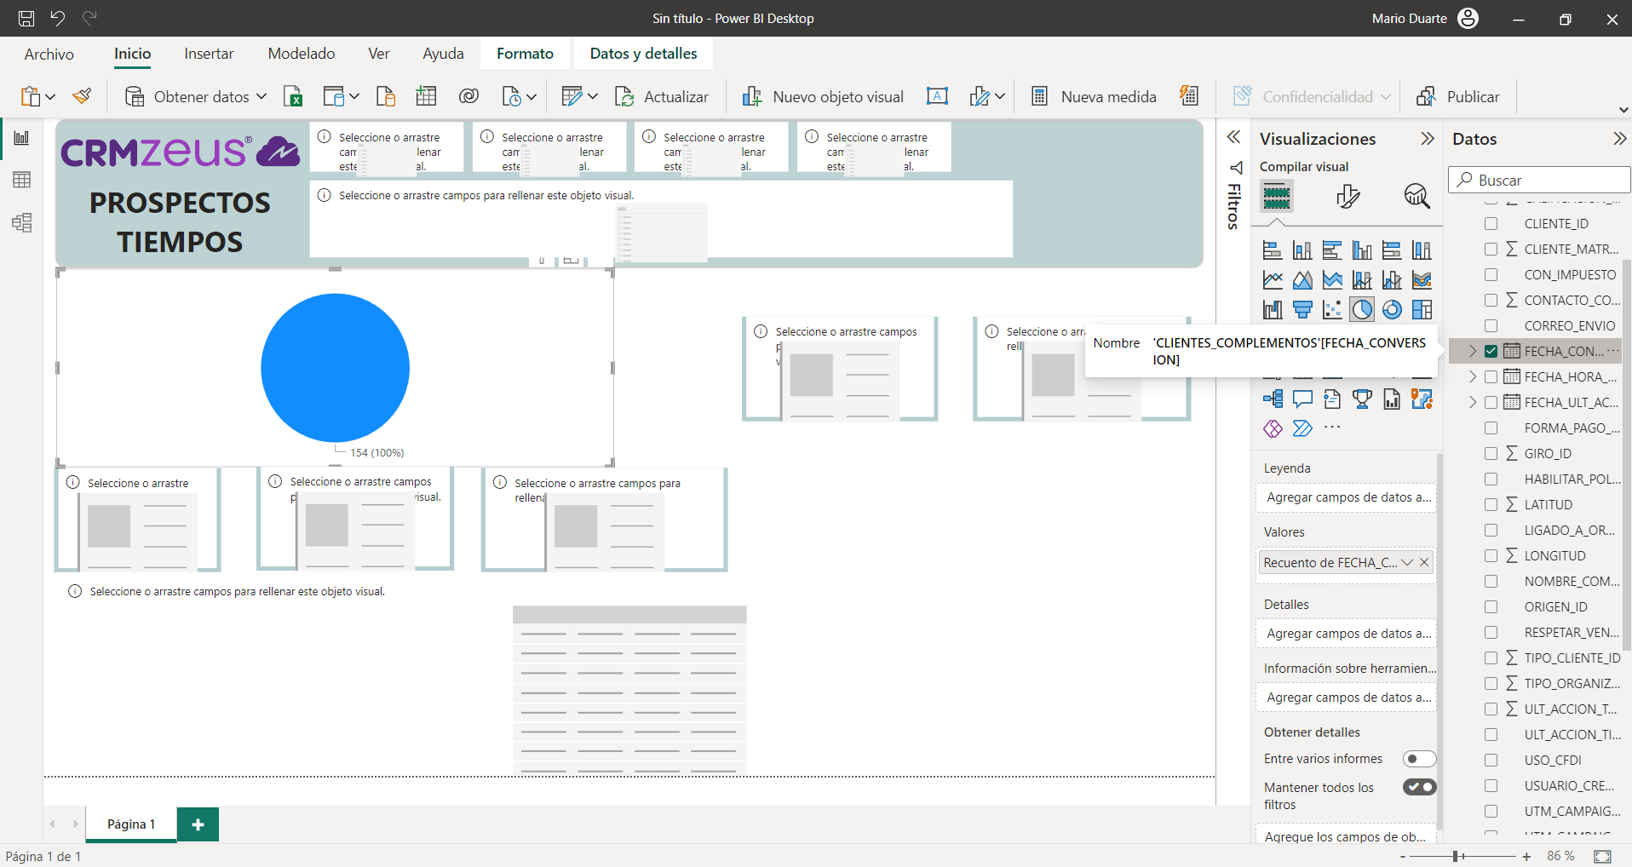Screen dimensions: 1632x867
Task: Remove Recuento de FECHA_C from Valores
Action: click(x=1424, y=562)
